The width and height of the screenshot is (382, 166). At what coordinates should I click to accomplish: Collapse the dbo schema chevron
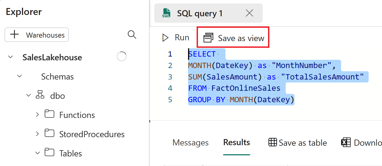click(x=29, y=95)
